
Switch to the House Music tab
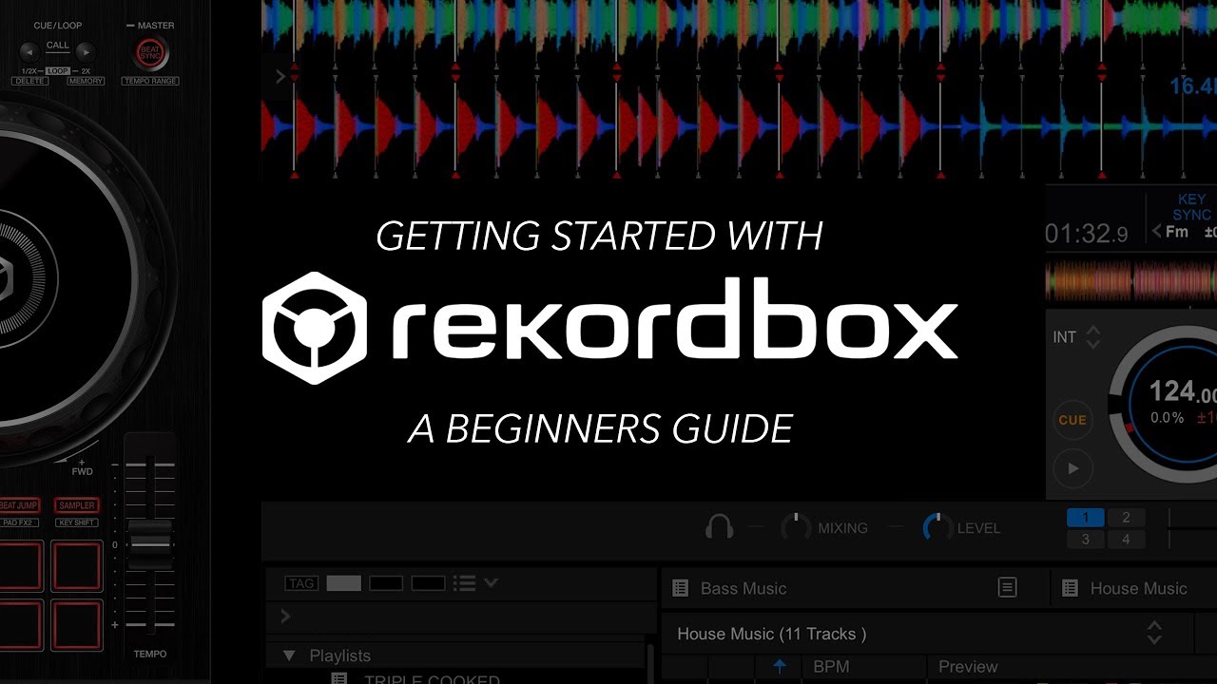(x=1138, y=588)
